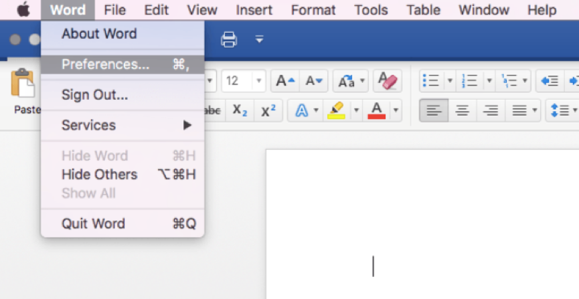Increase font size with larger A button
The width and height of the screenshot is (579, 299).
click(285, 81)
